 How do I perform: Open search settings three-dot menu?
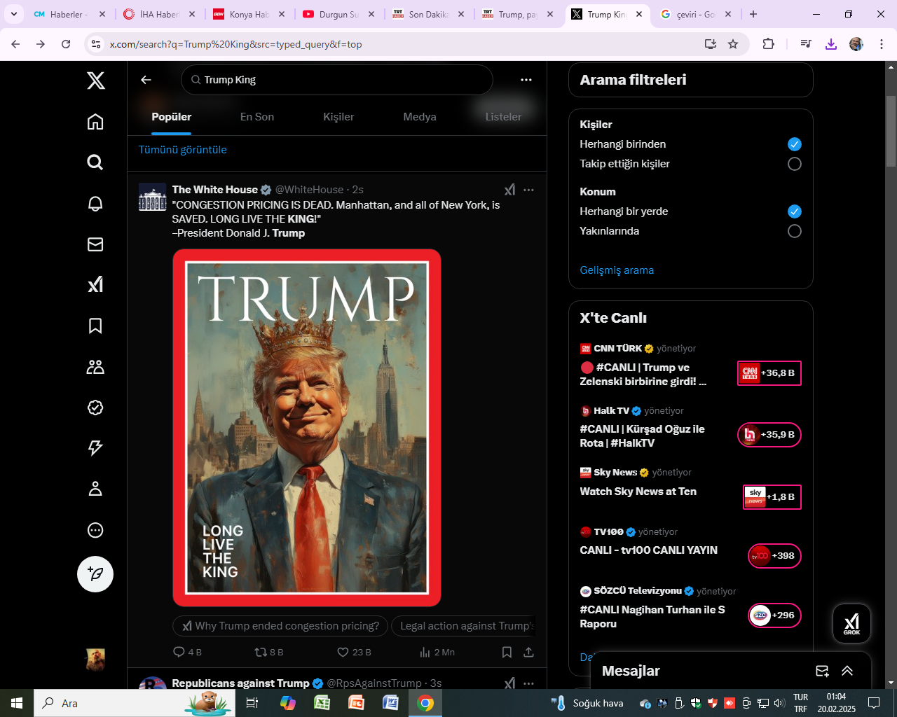click(x=526, y=80)
